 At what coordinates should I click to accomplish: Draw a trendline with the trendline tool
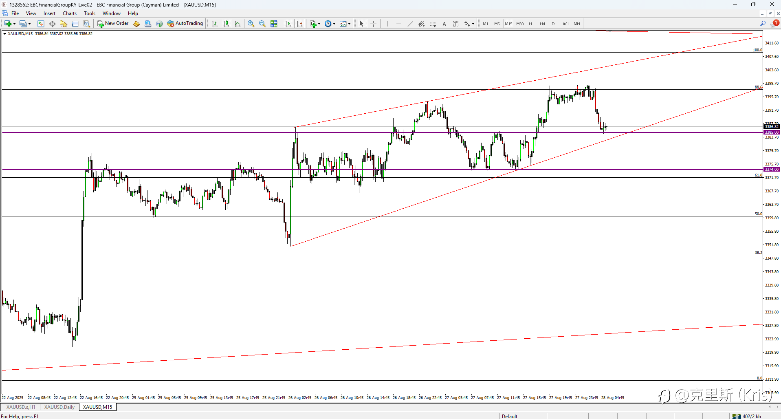[410, 24]
